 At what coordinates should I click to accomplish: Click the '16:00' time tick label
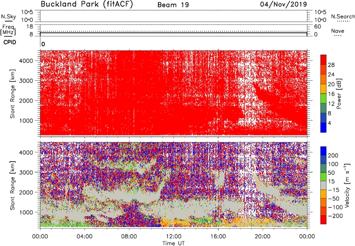pos(218,237)
